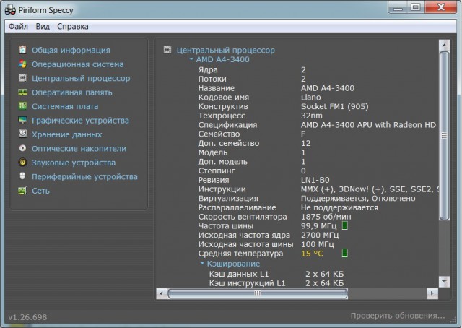Image resolution: width=462 pixels, height=328 pixels.
Task: Click the monitor icon for Графические устройства
Action: pos(22,120)
